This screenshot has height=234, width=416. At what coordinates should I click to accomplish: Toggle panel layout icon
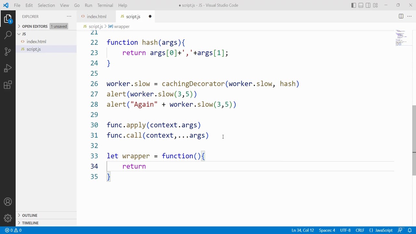[x=361, y=5]
